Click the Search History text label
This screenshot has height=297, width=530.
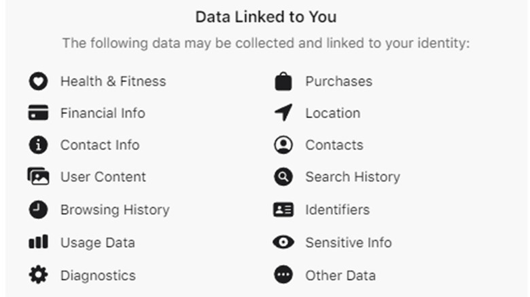[352, 177]
